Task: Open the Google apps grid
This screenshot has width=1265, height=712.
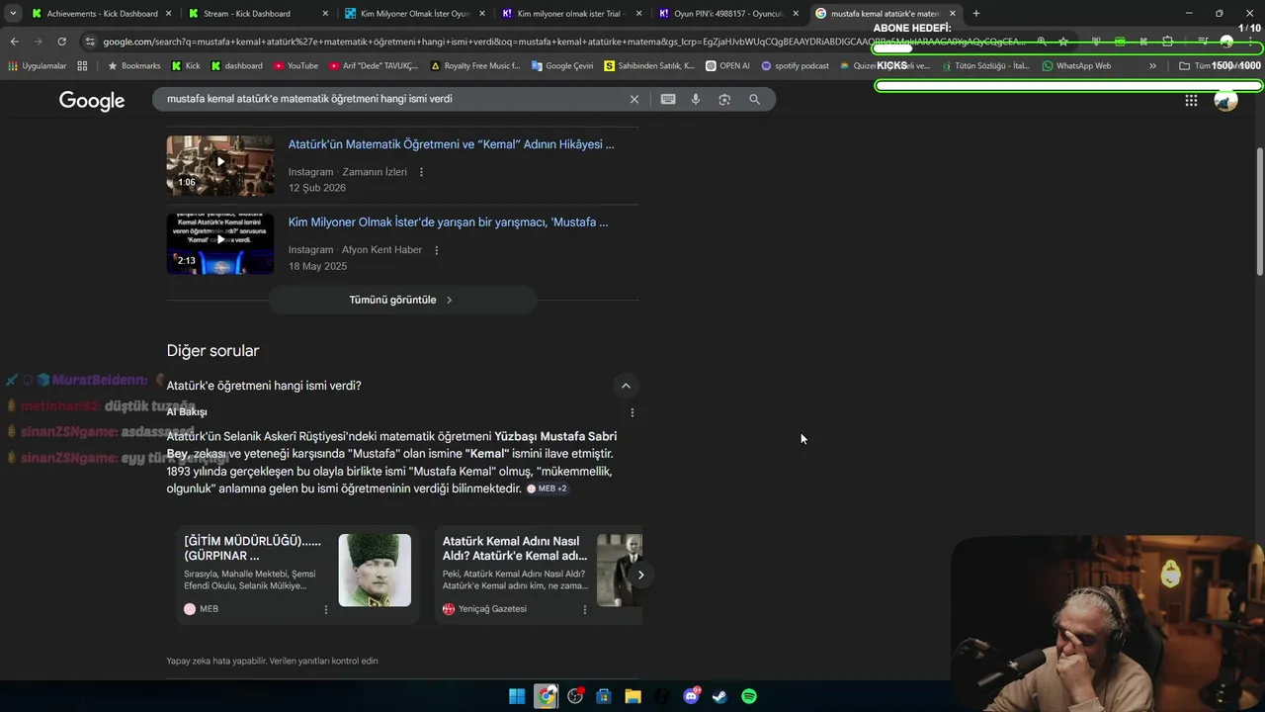Action: point(1191,100)
